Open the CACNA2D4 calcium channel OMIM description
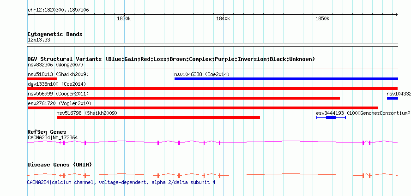Screen dimensions: 411x196 (121, 182)
